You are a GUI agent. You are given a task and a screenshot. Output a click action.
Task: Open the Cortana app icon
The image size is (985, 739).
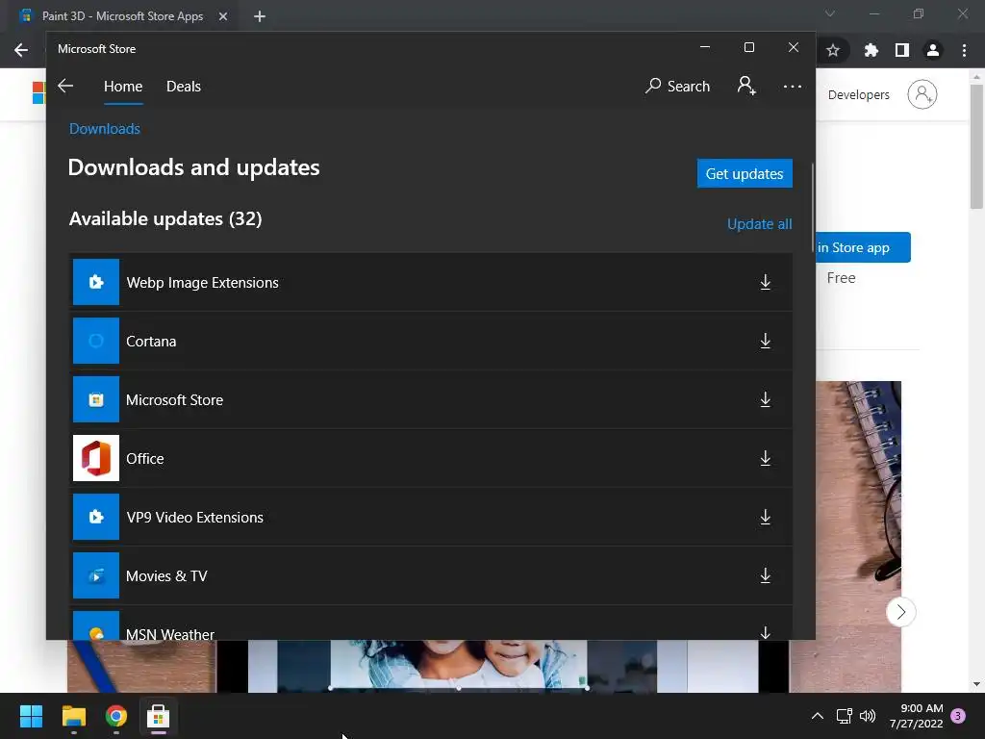(96, 341)
